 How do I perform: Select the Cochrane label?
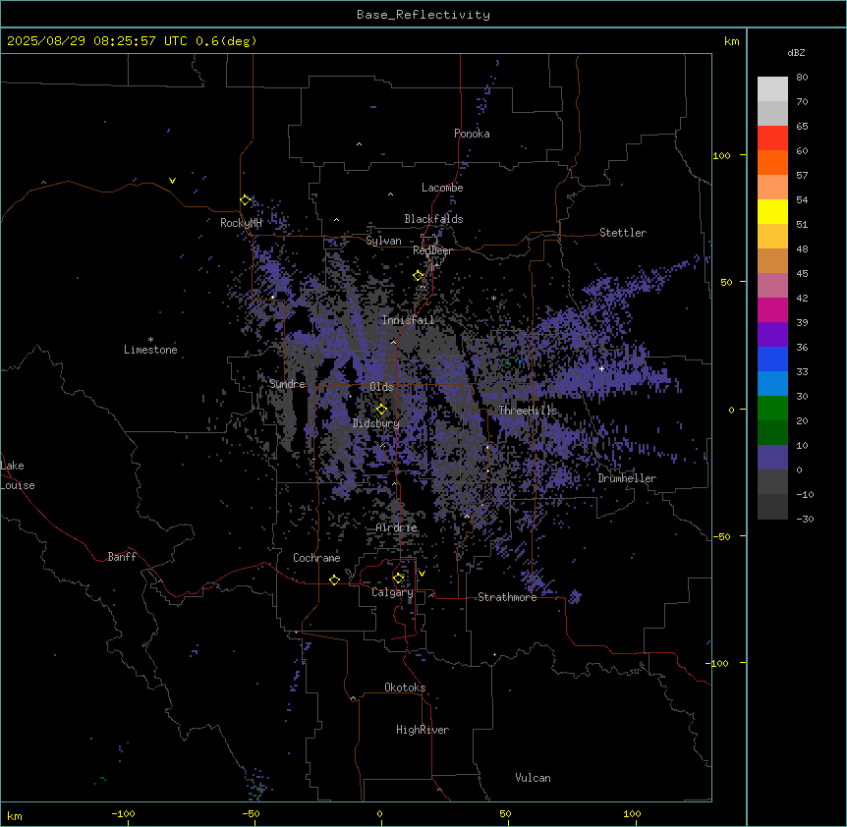click(316, 558)
